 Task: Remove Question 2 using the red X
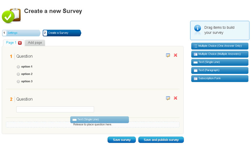(175, 98)
